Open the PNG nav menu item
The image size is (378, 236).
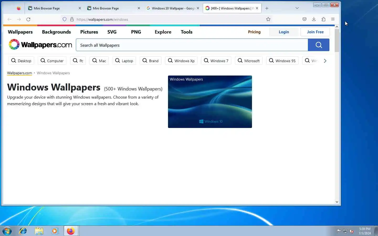[136, 32]
